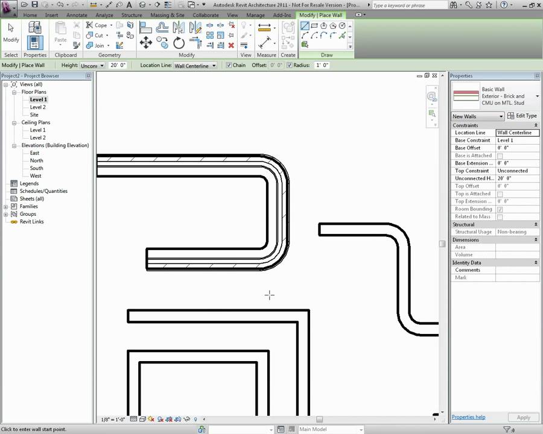Click the Modify select button
The width and height of the screenshot is (543, 434).
point(11,34)
